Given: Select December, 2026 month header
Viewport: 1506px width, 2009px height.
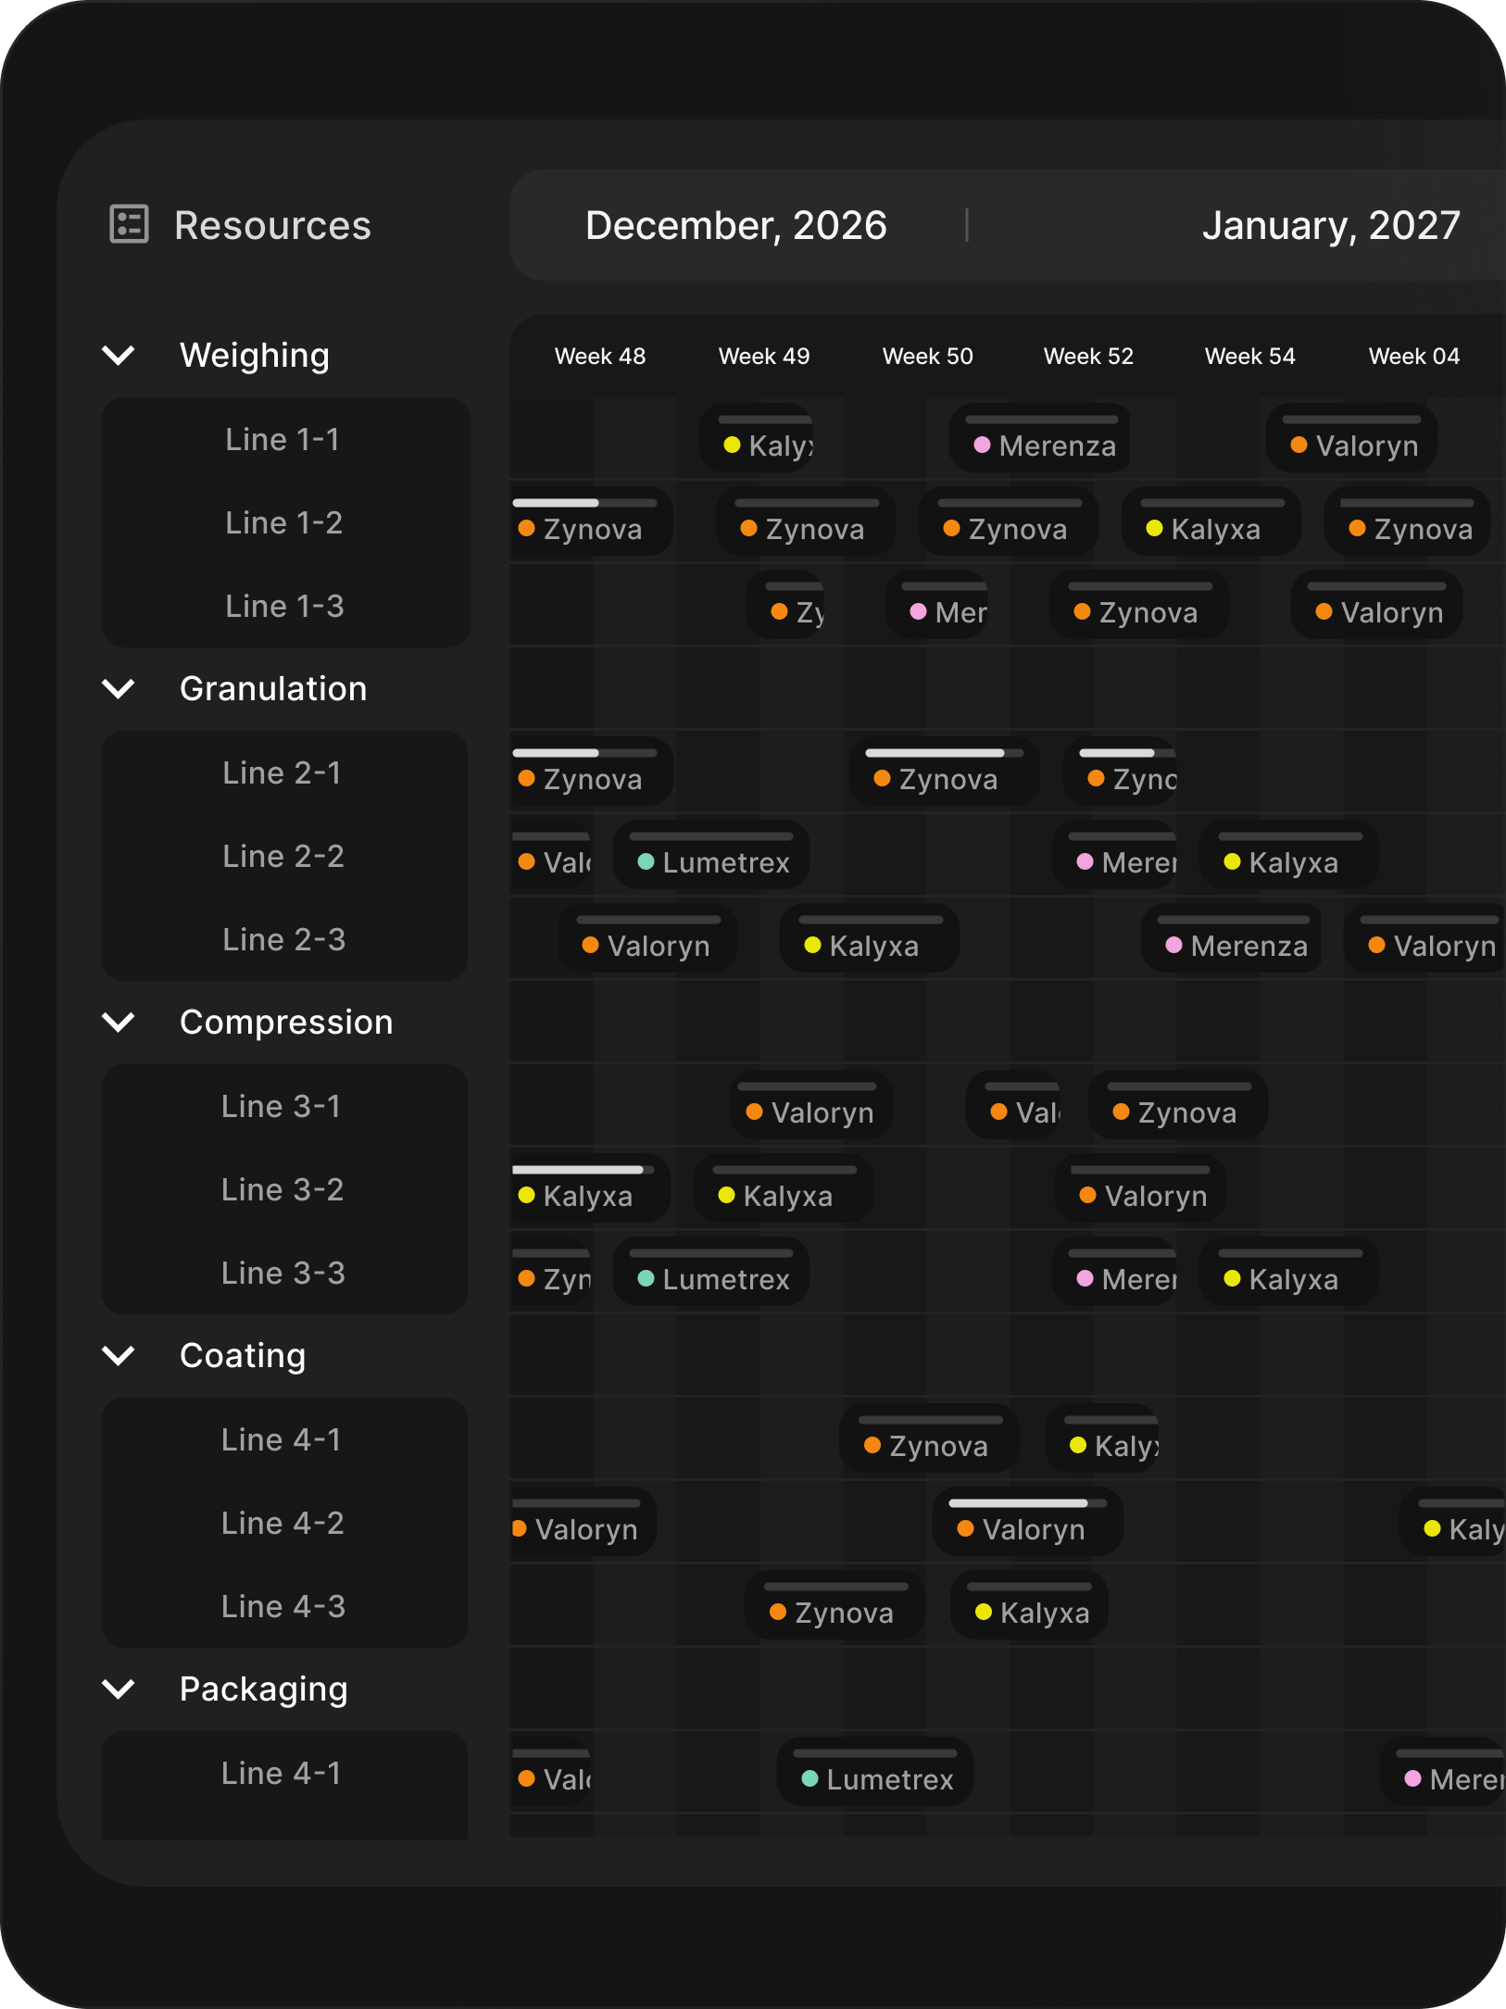Looking at the screenshot, I should point(735,225).
